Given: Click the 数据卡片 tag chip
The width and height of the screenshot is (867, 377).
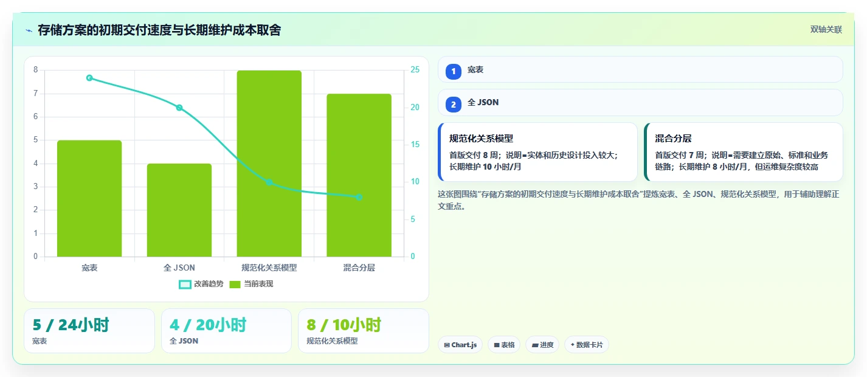Looking at the screenshot, I should 587,345.
